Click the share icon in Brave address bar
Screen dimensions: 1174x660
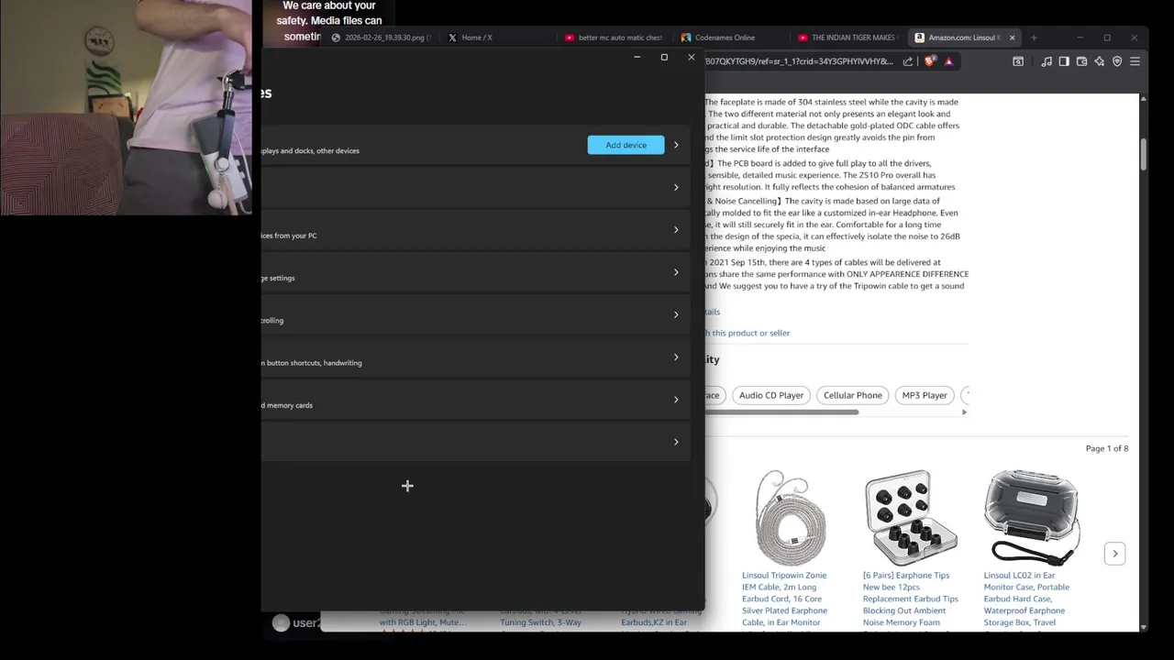click(908, 61)
